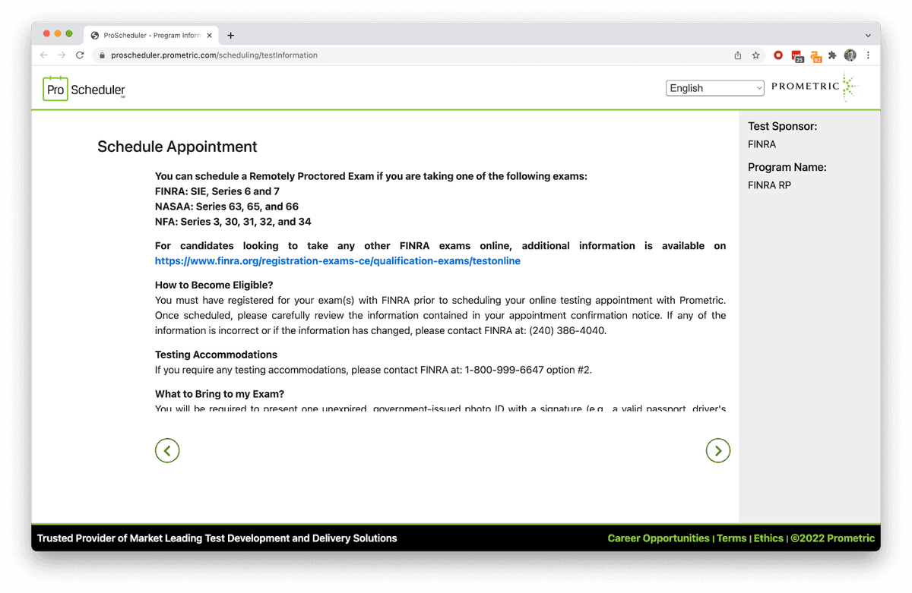Click the previous page arrow button
The image size is (912, 593).
pyautogui.click(x=167, y=450)
